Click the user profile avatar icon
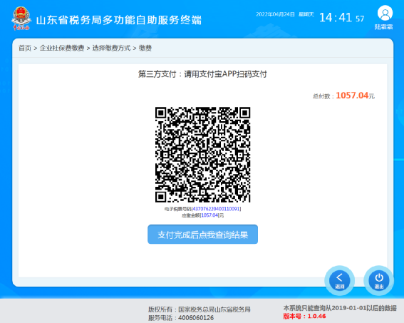The height and width of the screenshot is (323, 404). coord(385,13)
